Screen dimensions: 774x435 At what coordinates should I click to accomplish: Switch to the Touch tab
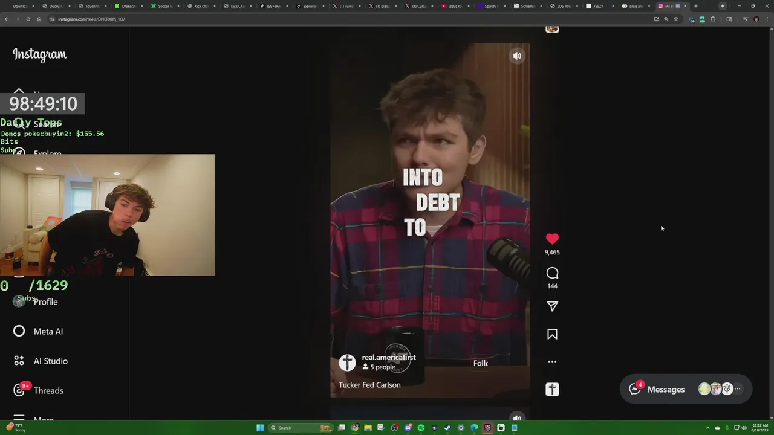(x=93, y=6)
